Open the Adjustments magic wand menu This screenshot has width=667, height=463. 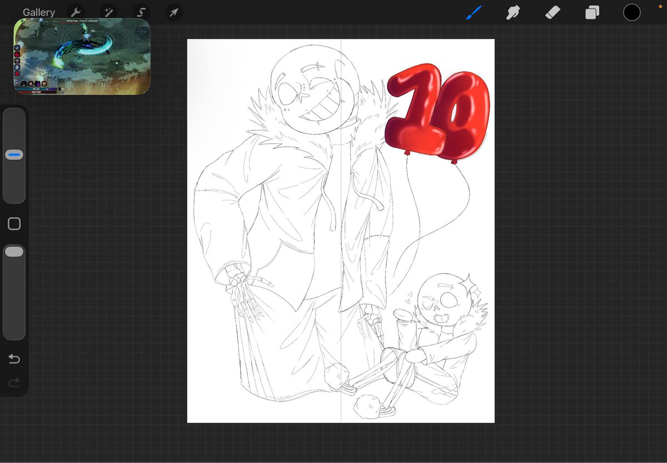(x=108, y=12)
